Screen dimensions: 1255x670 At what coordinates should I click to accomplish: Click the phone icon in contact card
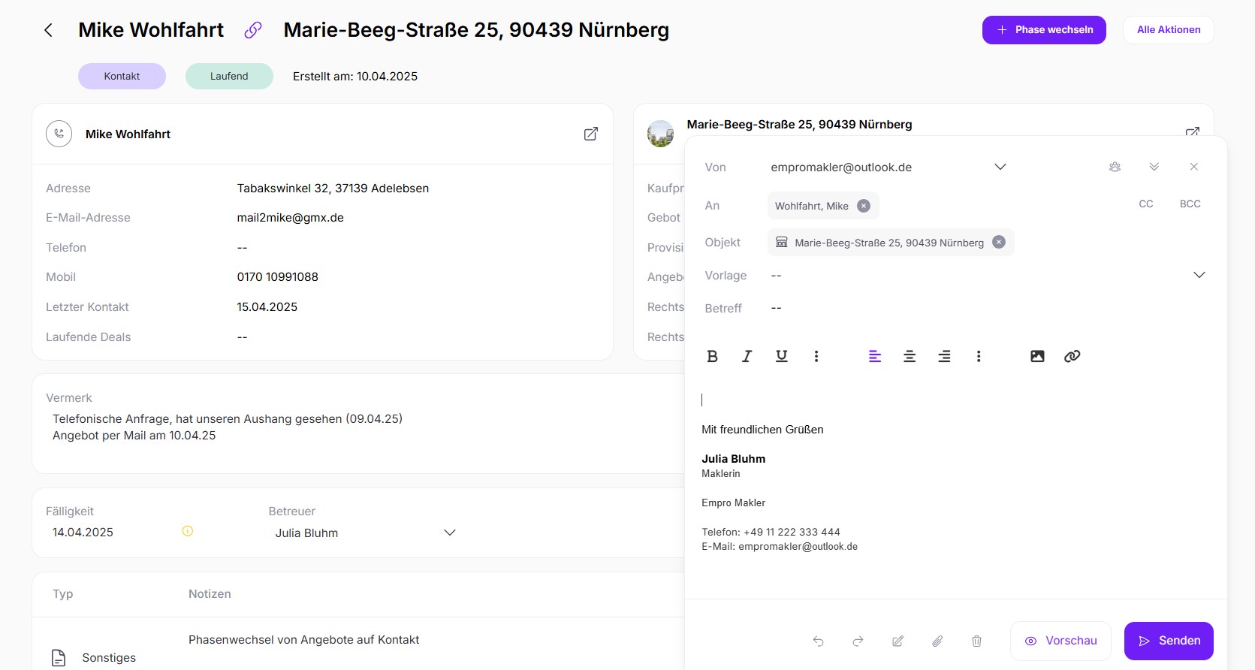(59, 134)
